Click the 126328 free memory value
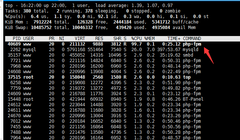Viewport: 240px width, 140px height. [x=85, y=22]
